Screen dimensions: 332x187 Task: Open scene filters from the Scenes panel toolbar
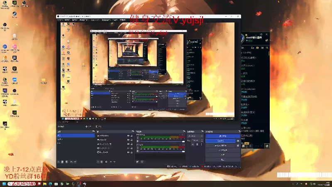pos(67,162)
